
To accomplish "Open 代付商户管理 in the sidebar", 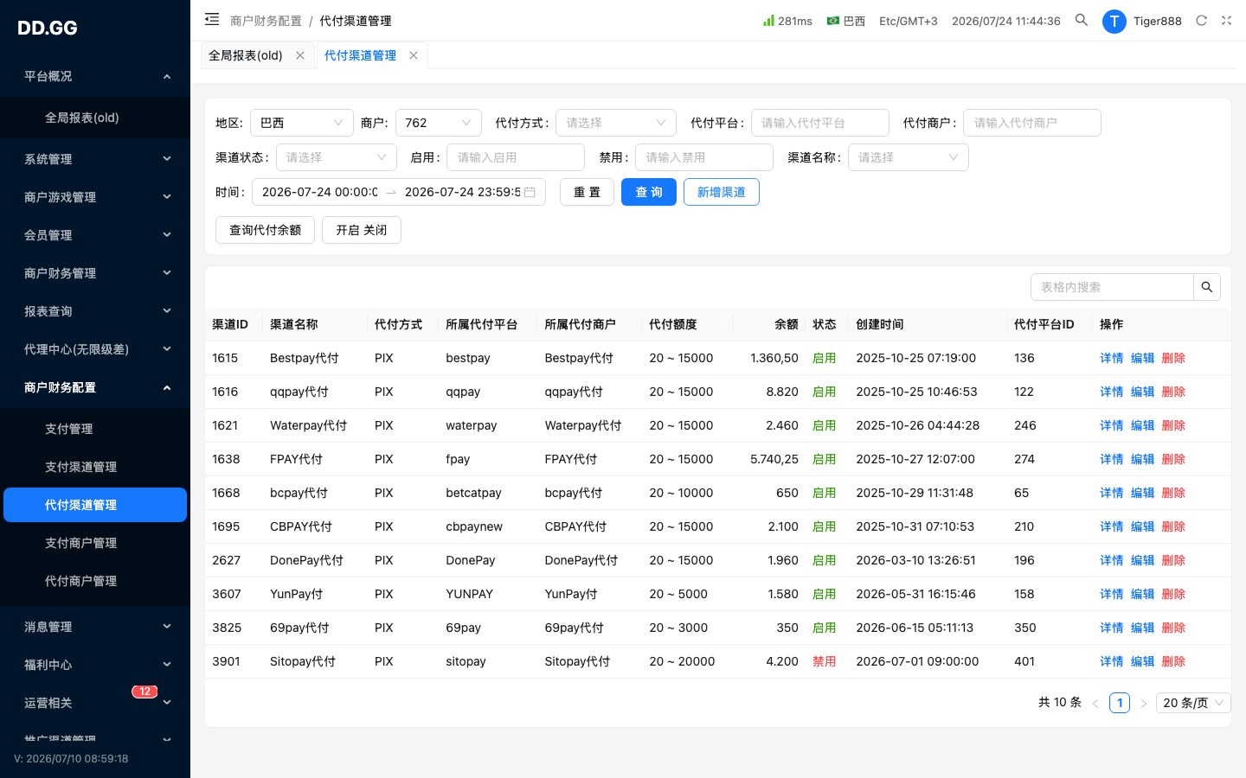I will tap(95, 581).
